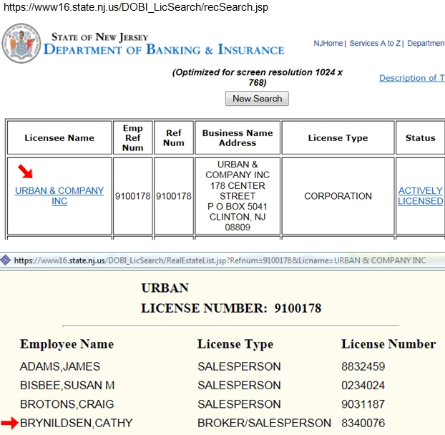This screenshot has width=445, height=435.
Task: Click the New Search button
Action: (x=257, y=99)
